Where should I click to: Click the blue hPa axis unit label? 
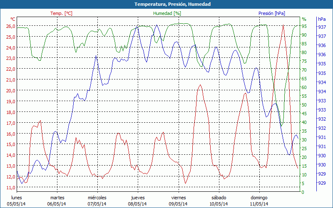tap(322, 19)
